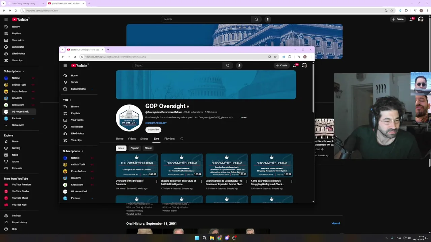Screen dimensions: 431x242
Task: Open Liked videos in GOP Oversight window's sidebar
Action: click(77, 133)
